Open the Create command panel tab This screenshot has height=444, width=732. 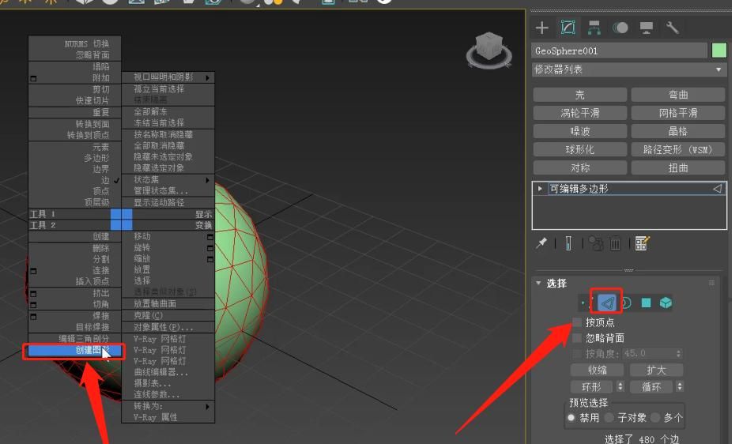(x=542, y=28)
